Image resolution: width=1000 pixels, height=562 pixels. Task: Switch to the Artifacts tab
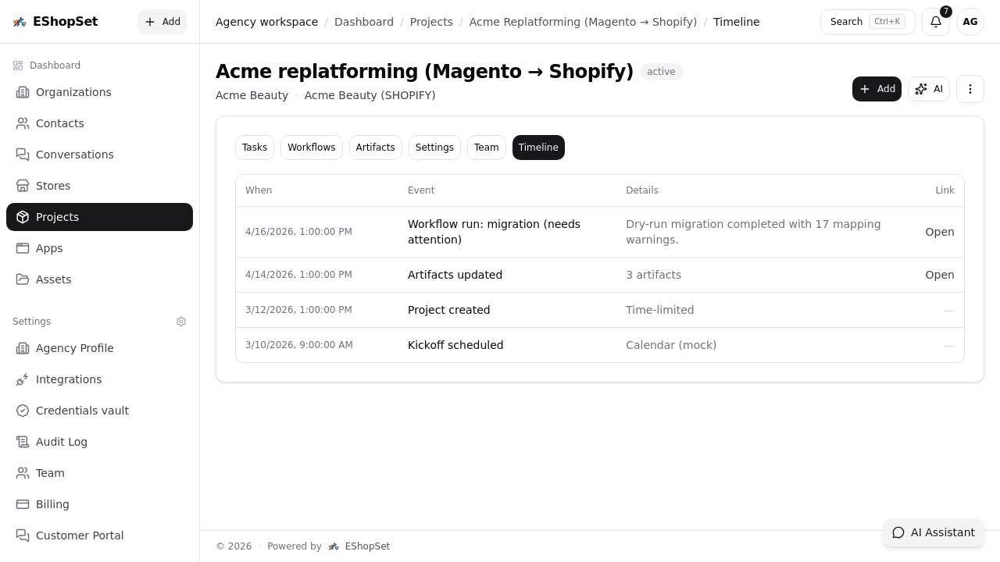375,148
